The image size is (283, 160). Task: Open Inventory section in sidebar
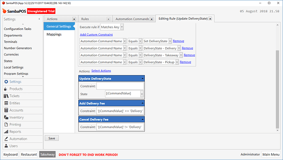pyautogui.click(x=23, y=117)
